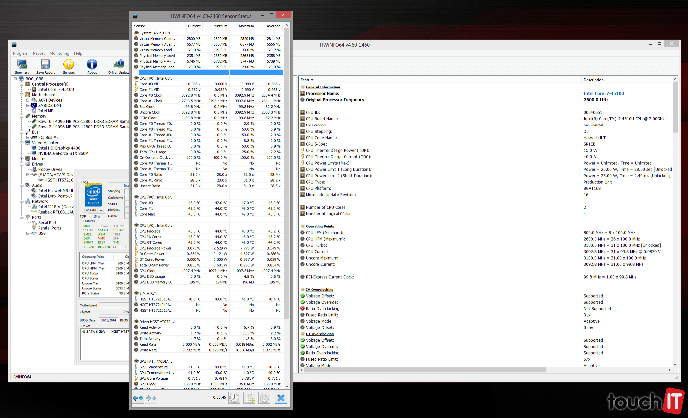Image resolution: width=688 pixels, height=418 pixels.
Task: Collapse the Central Processor(s) tree node
Action: 22,84
